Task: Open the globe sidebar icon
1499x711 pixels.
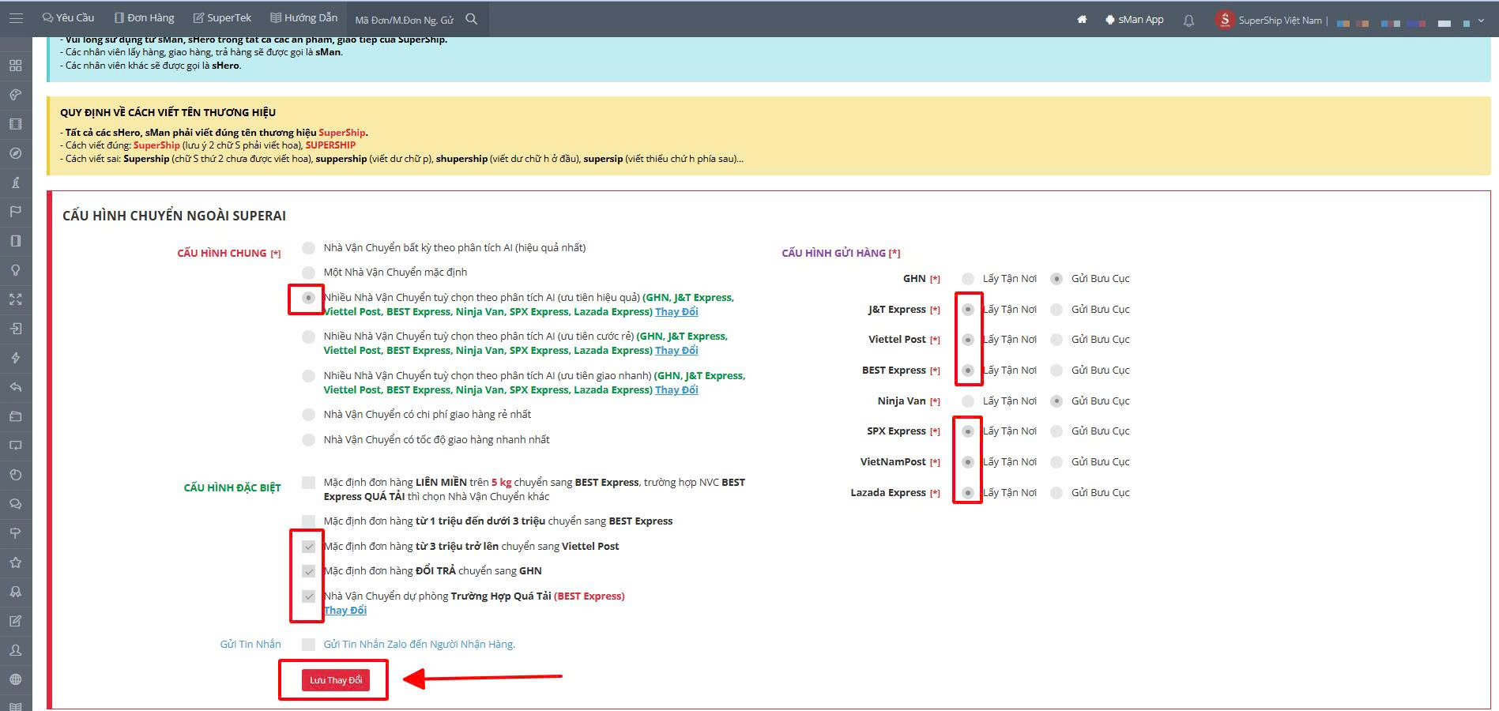Action: [16, 679]
